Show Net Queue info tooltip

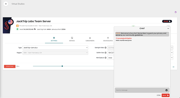105,58
